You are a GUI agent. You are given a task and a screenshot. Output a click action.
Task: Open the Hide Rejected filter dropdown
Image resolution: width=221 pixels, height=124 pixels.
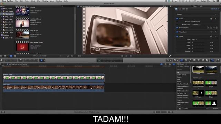point(21,6)
